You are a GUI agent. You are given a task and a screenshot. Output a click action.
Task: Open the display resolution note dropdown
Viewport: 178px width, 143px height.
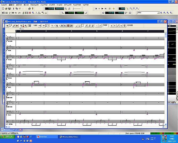tap(47, 26)
